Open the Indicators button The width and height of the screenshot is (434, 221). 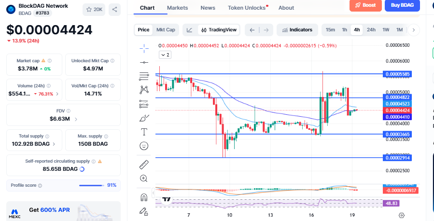pos(297,30)
